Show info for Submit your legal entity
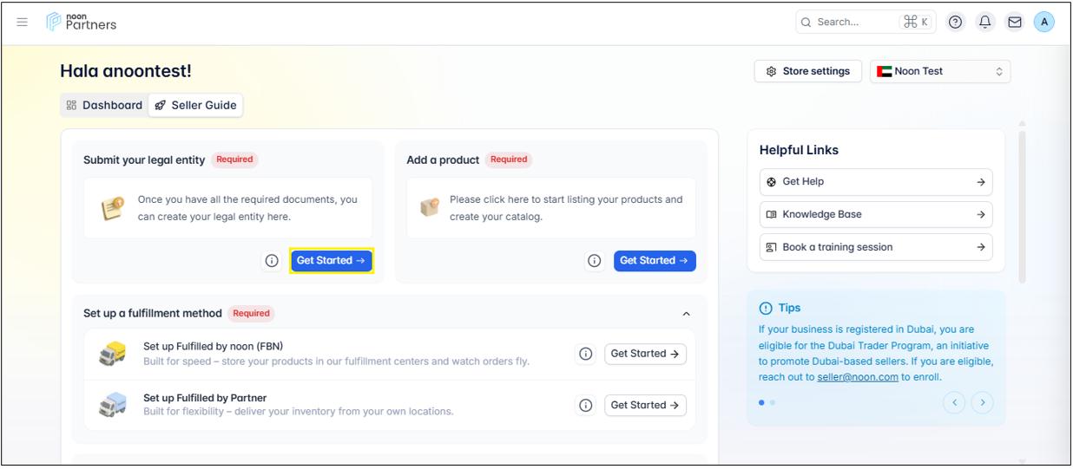The width and height of the screenshot is (1073, 469). point(272,261)
